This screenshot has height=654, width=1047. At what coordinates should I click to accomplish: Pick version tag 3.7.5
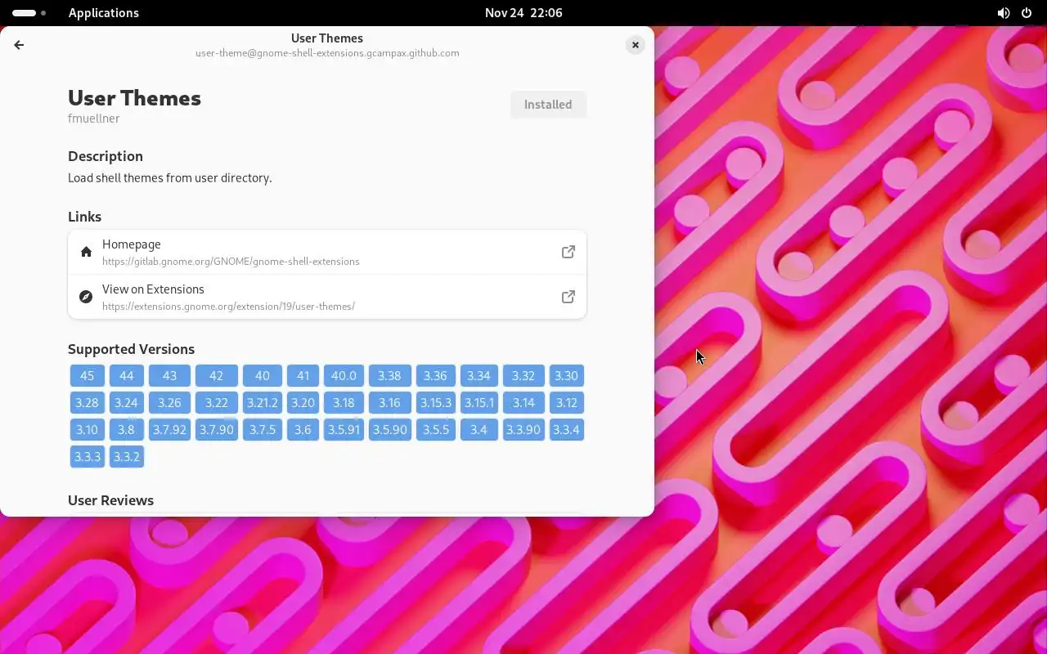coord(263,430)
